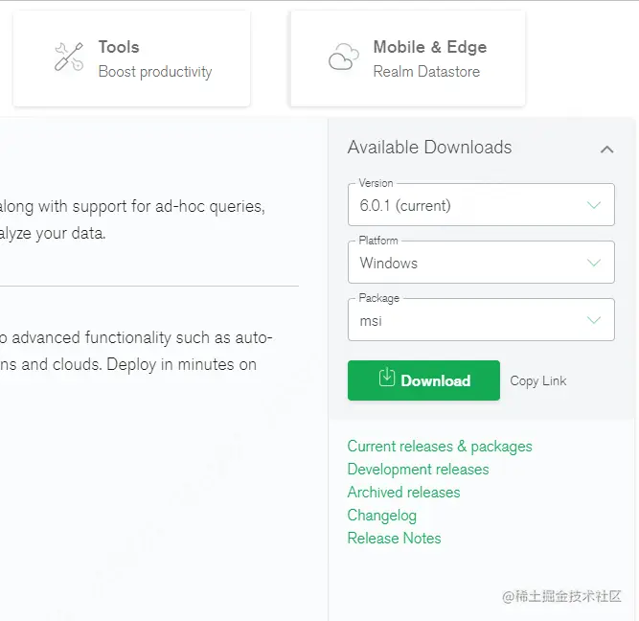Select the Tools Boost productivity card

pyautogui.click(x=131, y=58)
